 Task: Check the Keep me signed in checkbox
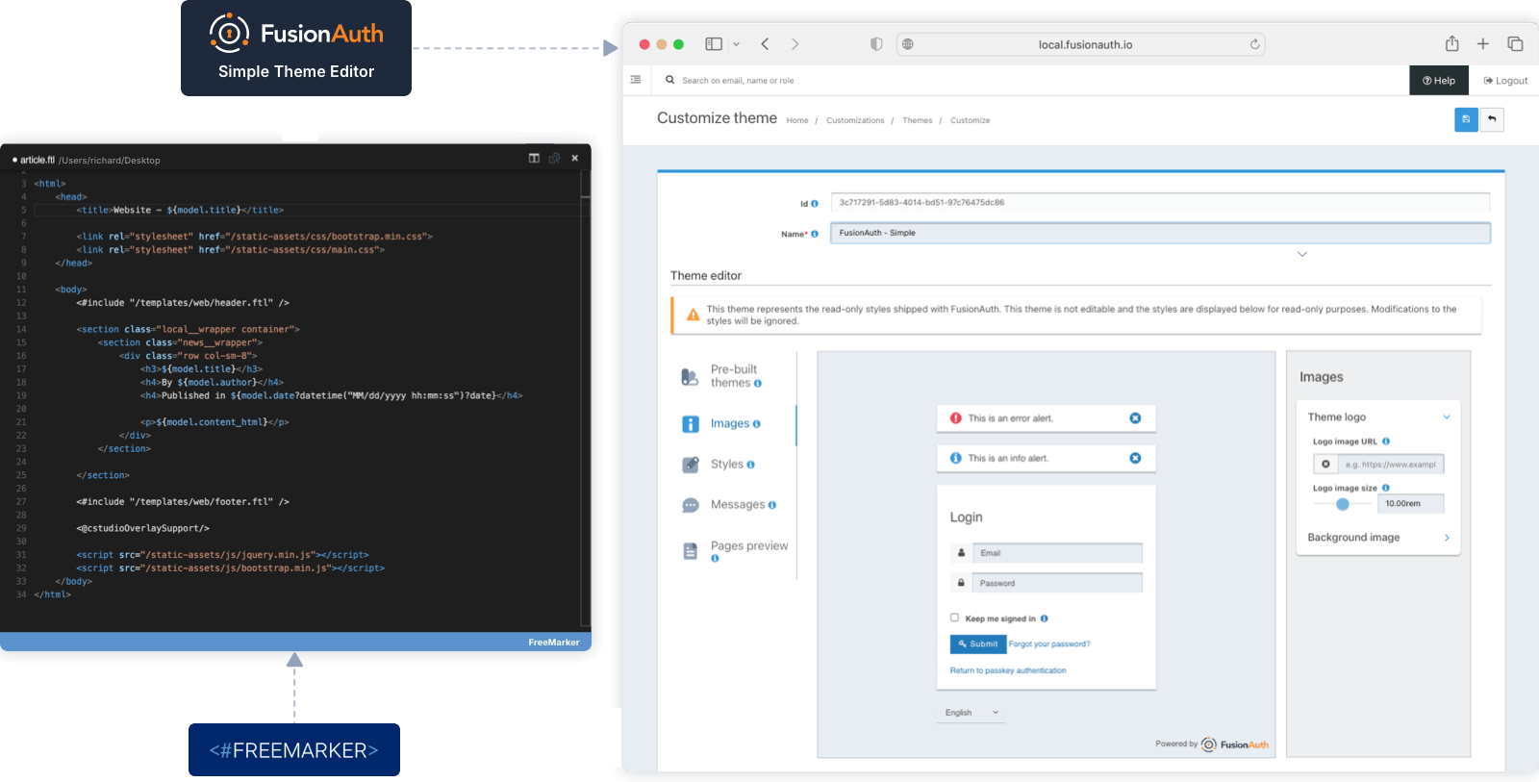pyautogui.click(x=955, y=618)
